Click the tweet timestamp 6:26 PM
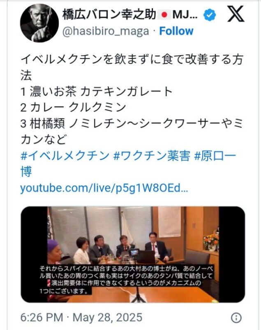 click(42, 317)
